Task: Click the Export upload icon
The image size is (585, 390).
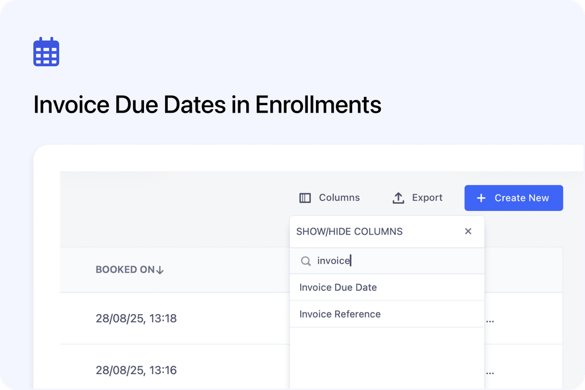Action: pyautogui.click(x=397, y=197)
